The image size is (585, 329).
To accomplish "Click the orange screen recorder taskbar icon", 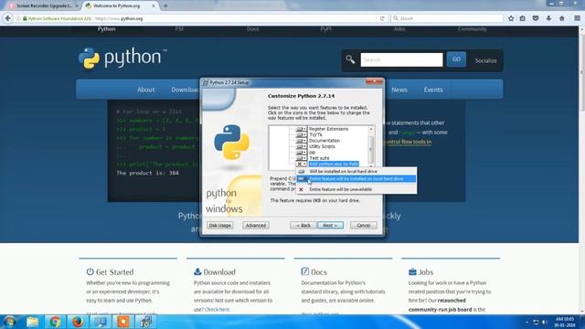I will coord(123,322).
